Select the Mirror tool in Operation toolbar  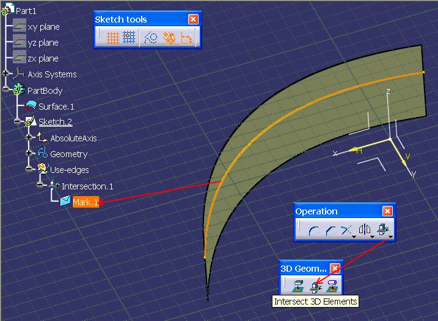tap(365, 229)
